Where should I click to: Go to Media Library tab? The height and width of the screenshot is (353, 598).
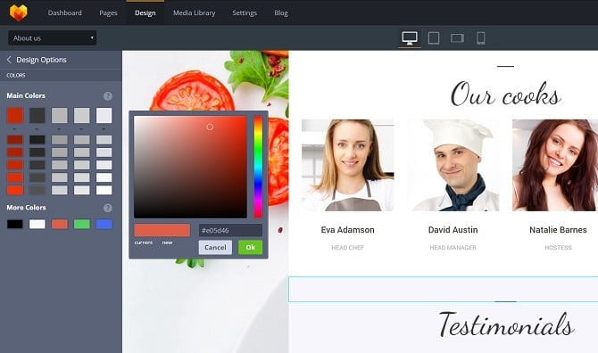194,13
